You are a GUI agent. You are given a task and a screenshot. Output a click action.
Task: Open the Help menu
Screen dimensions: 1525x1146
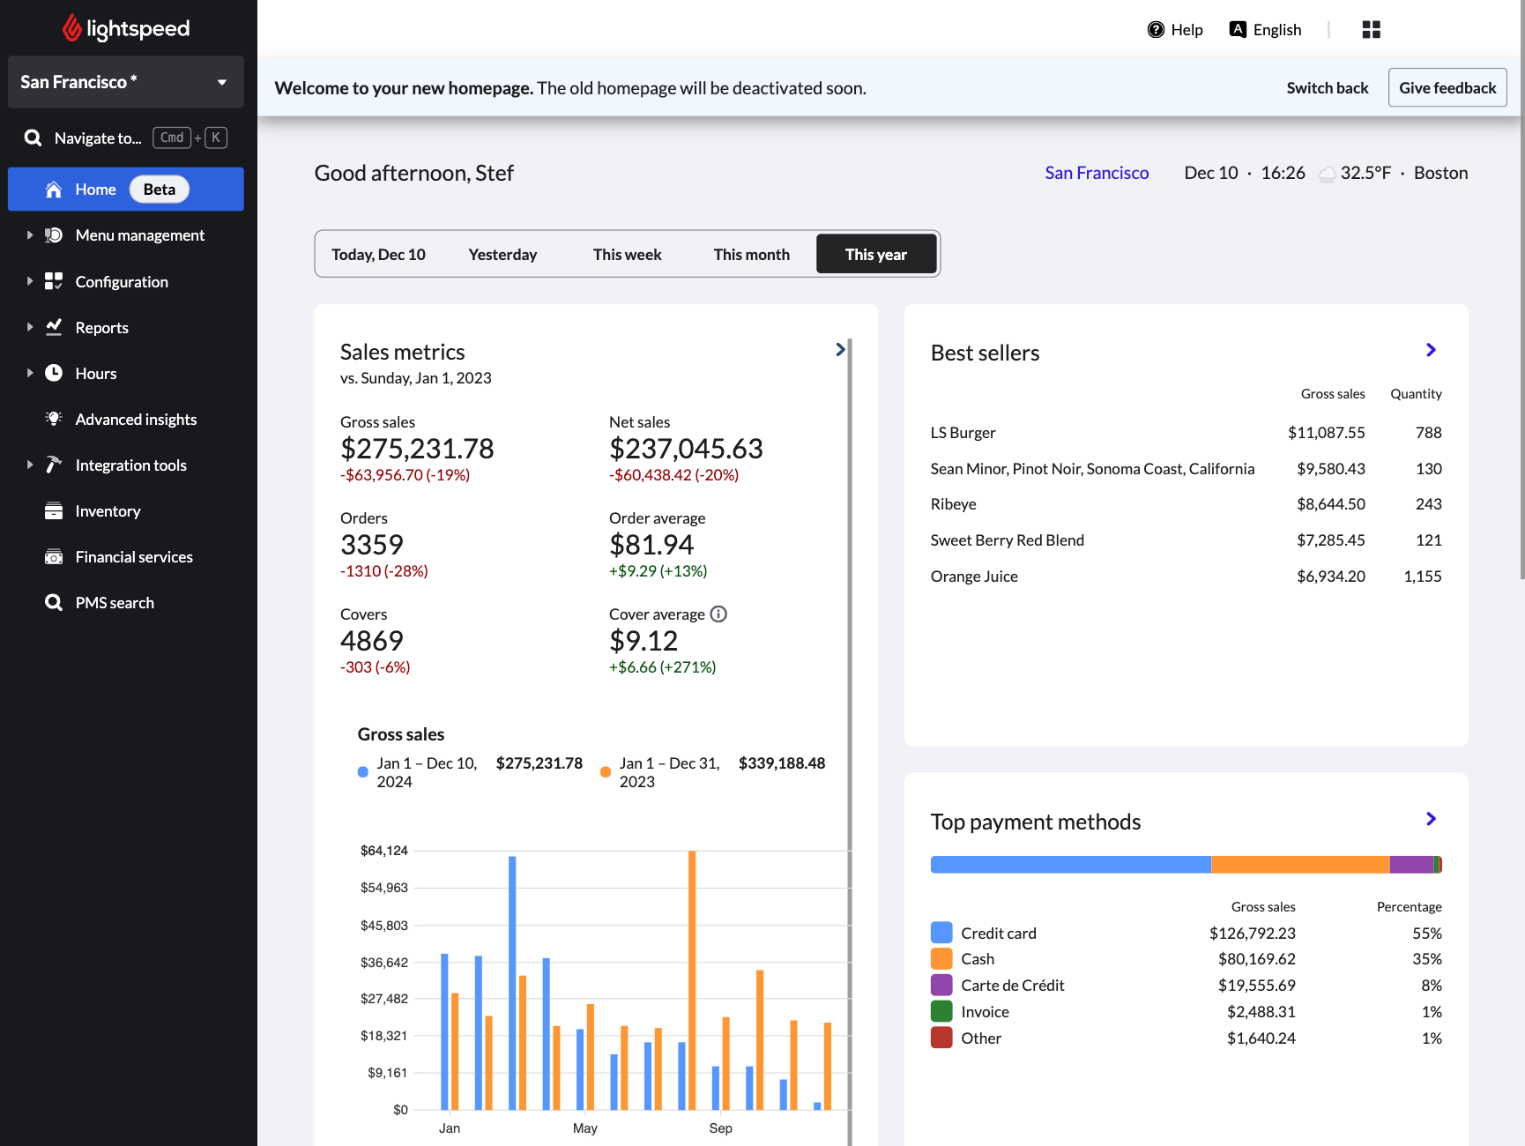pos(1175,29)
